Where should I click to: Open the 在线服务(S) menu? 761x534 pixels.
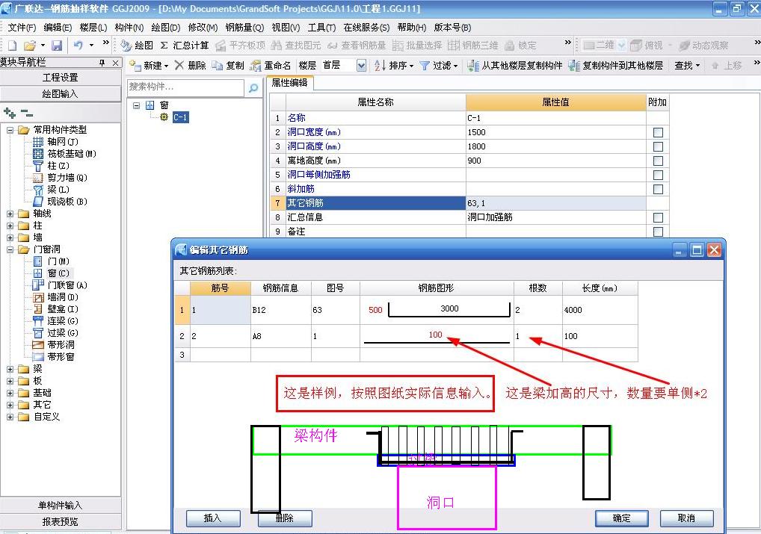(x=366, y=28)
